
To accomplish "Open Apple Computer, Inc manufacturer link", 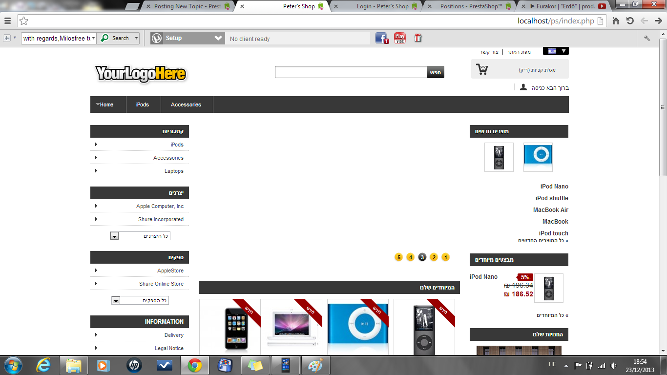I will coord(160,206).
